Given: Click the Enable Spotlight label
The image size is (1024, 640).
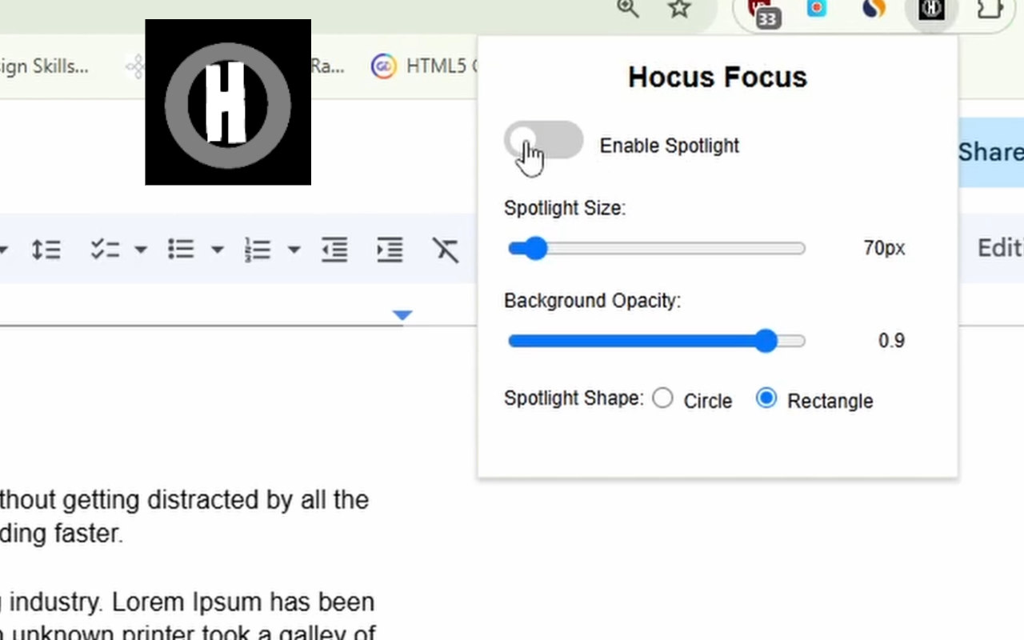Looking at the screenshot, I should (670, 146).
